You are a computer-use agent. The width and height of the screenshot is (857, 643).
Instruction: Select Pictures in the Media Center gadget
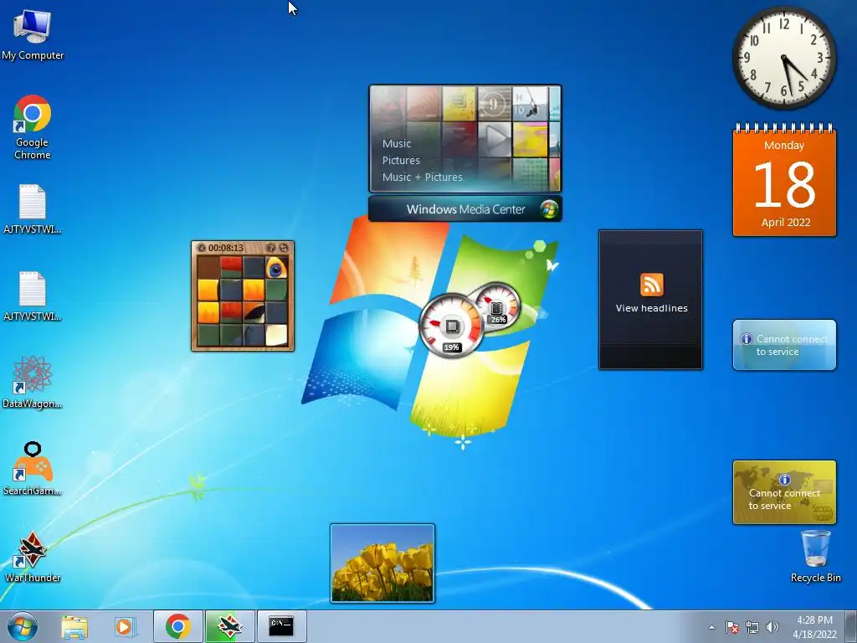tap(401, 160)
